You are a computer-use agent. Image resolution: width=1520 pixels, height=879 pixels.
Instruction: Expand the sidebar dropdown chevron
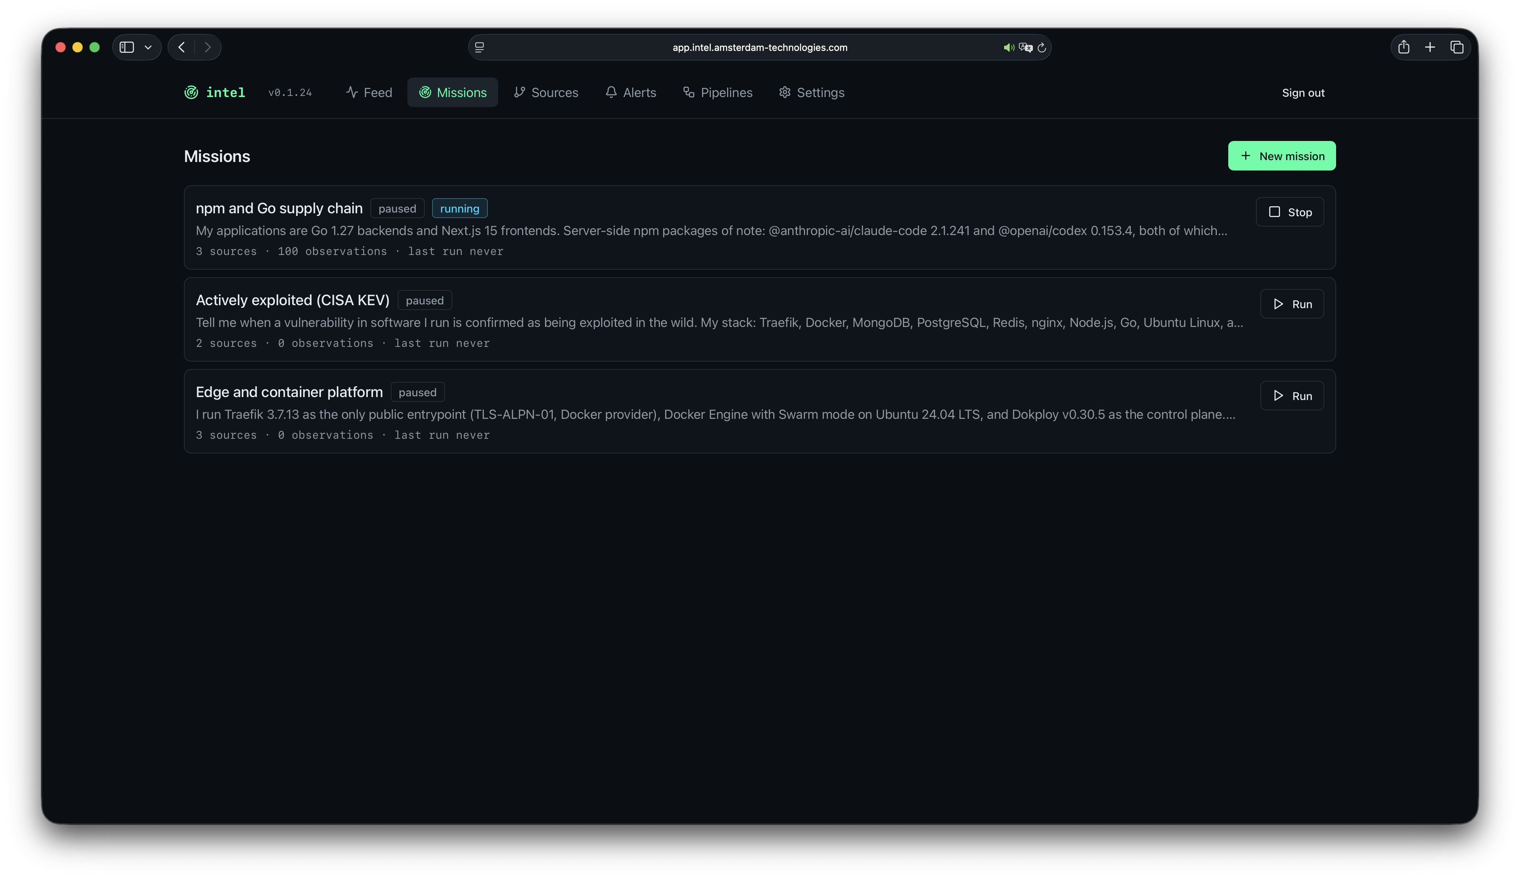(148, 48)
